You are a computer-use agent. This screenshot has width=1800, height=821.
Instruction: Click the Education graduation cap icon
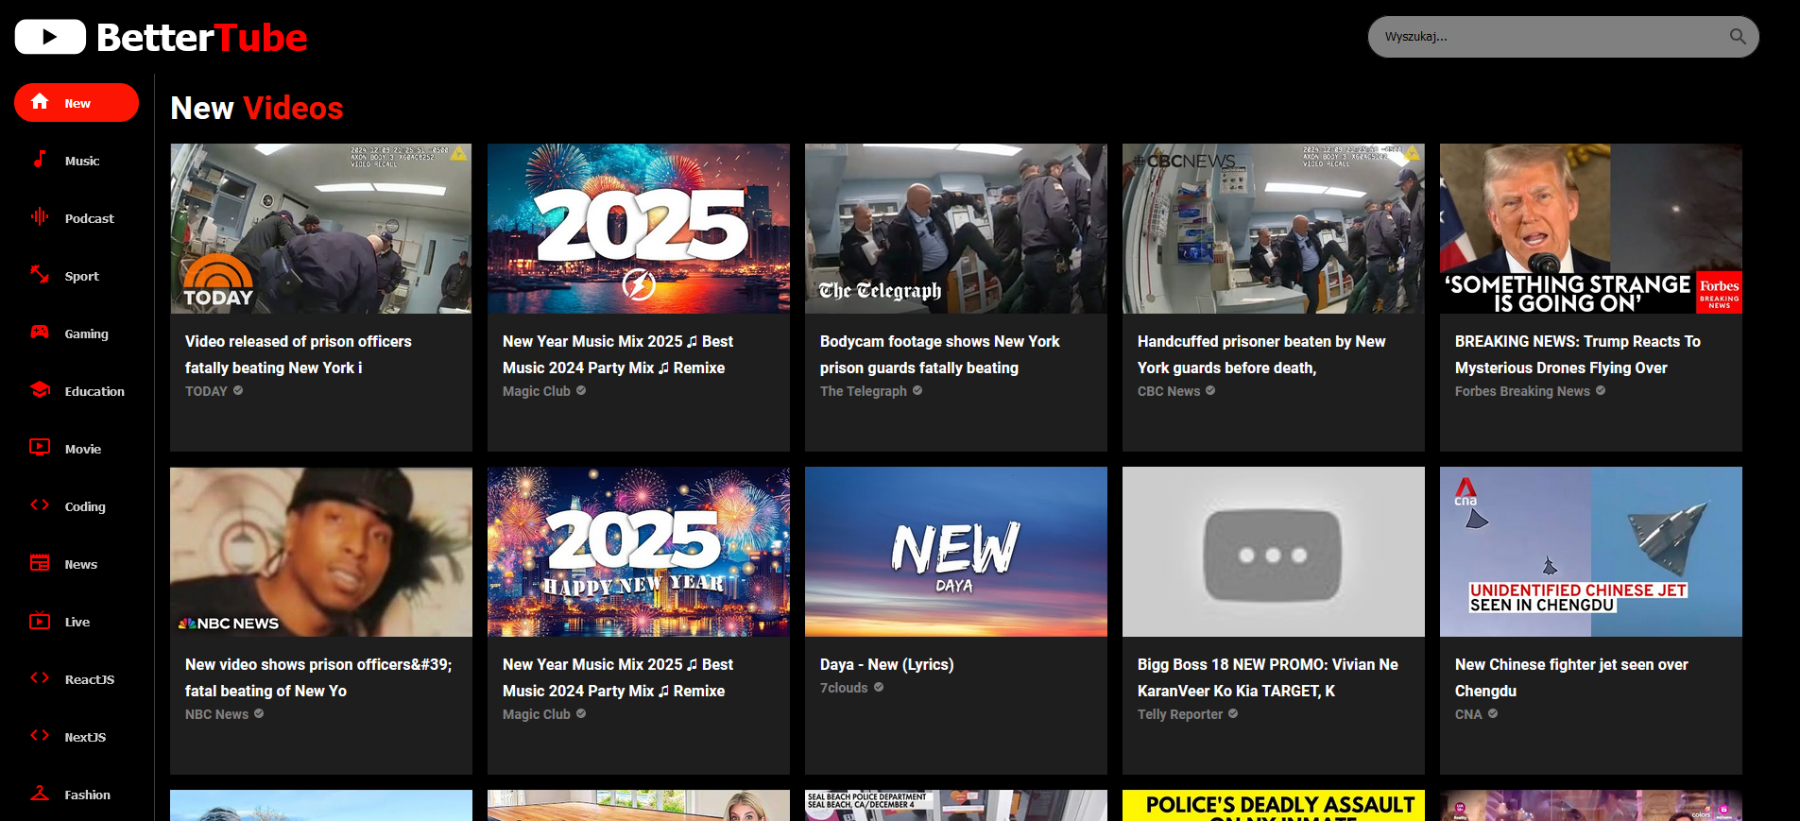40,390
